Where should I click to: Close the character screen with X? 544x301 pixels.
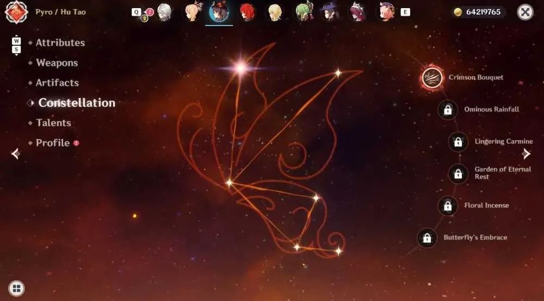pyautogui.click(x=525, y=12)
